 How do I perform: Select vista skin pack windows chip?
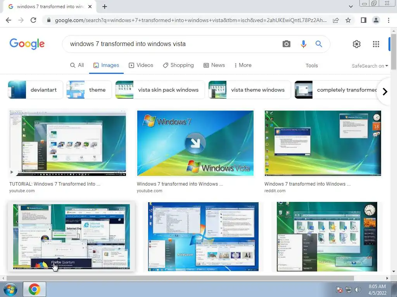pyautogui.click(x=160, y=90)
